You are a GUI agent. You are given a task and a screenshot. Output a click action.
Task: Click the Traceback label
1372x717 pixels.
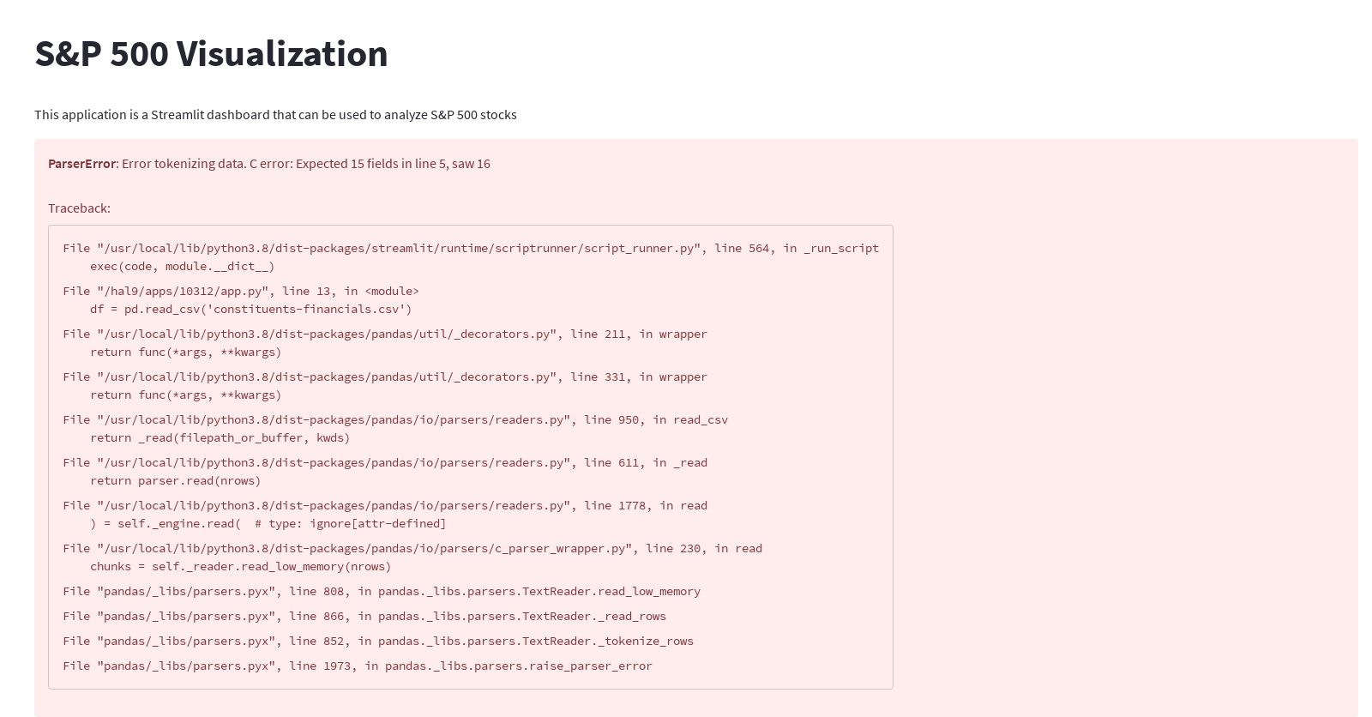click(x=79, y=208)
